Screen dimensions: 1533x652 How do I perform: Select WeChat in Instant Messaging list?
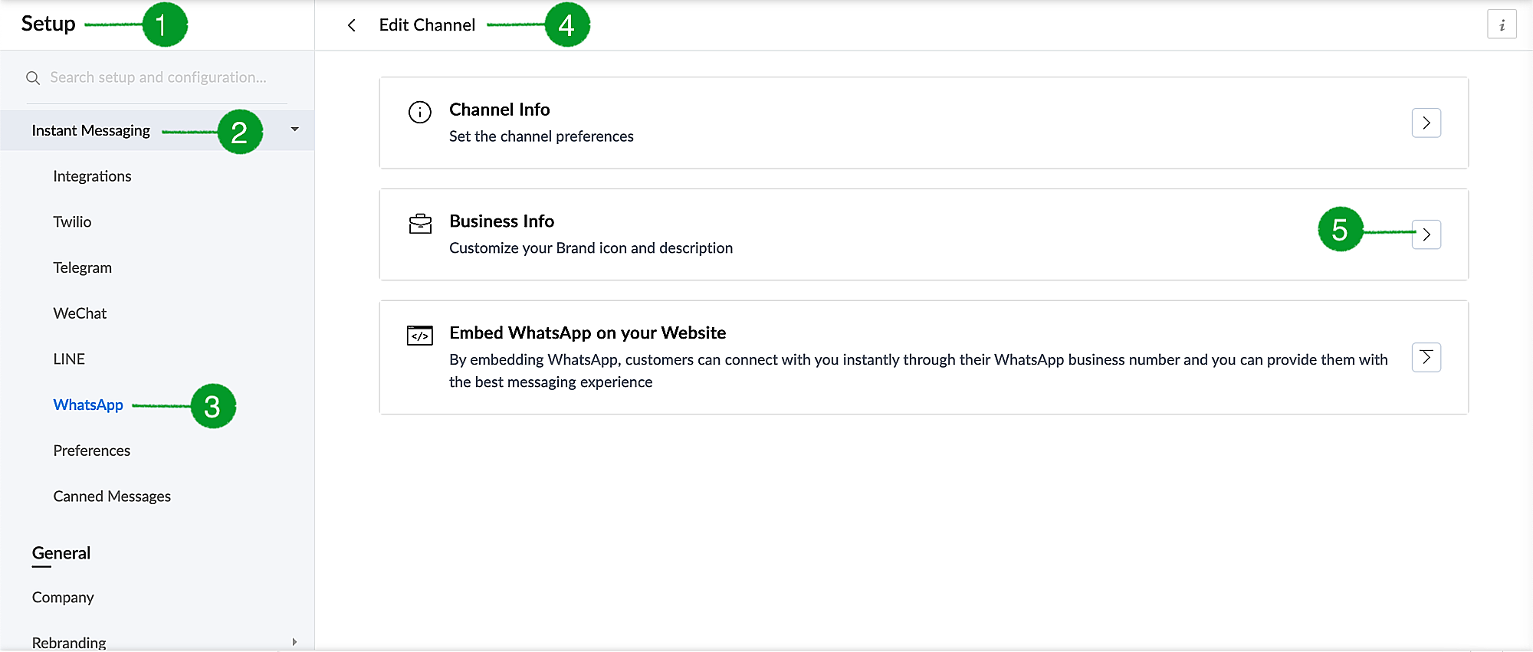pos(80,313)
